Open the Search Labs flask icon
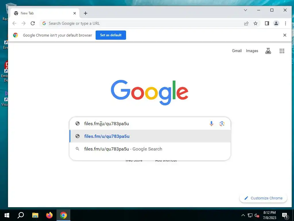 [268, 51]
